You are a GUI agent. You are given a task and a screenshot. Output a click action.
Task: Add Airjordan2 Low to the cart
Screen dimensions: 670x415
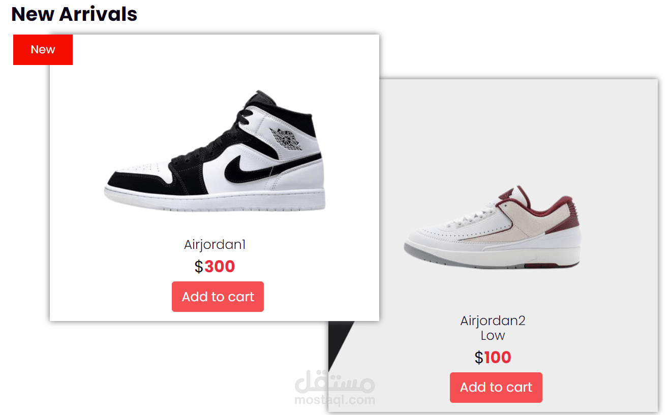point(496,388)
